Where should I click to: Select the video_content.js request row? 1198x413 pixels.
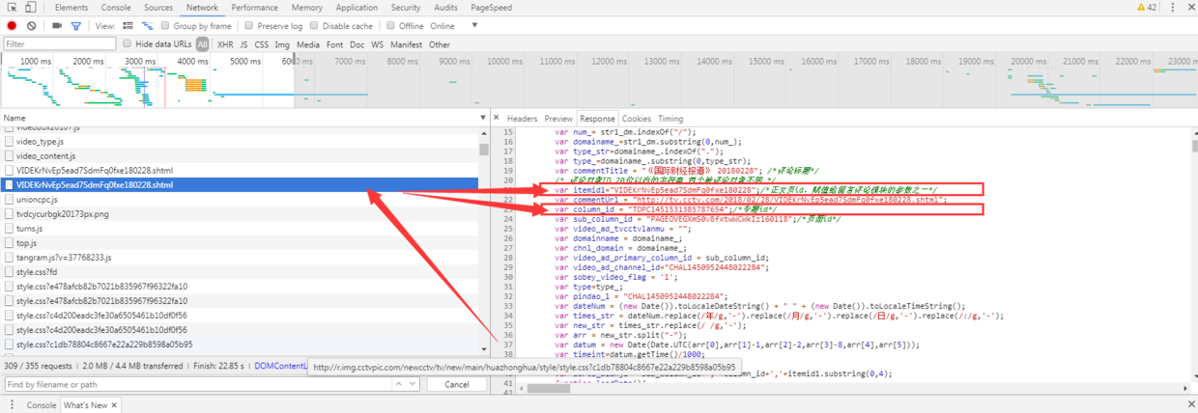tap(242, 156)
